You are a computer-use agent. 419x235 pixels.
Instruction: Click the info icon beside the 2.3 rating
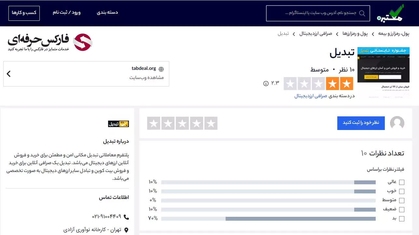pos(266,84)
